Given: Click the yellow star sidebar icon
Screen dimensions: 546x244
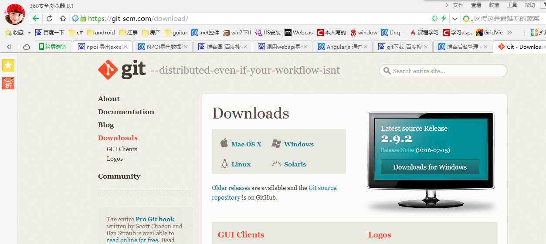Looking at the screenshot, I should pos(8,65).
